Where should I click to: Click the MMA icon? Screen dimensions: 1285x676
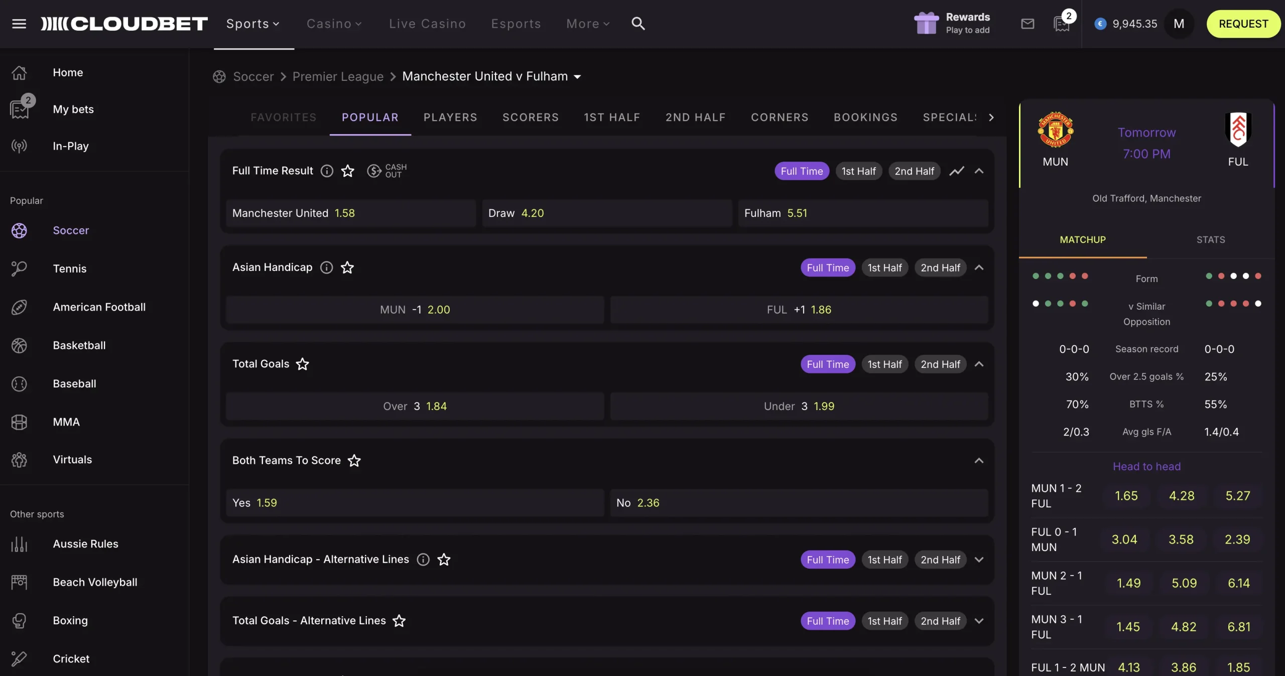(x=19, y=422)
